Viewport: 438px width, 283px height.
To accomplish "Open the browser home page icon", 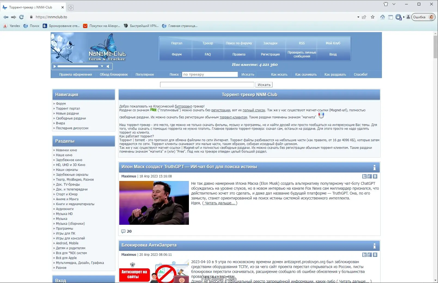I will 382,17.
